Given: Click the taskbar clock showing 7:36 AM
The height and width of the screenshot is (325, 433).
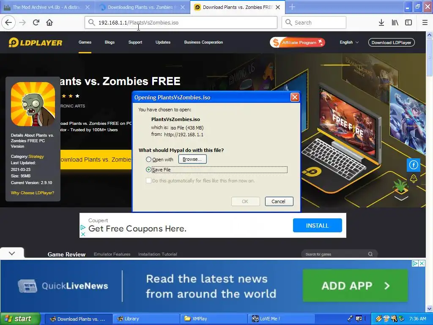Looking at the screenshot, I should coord(417,319).
